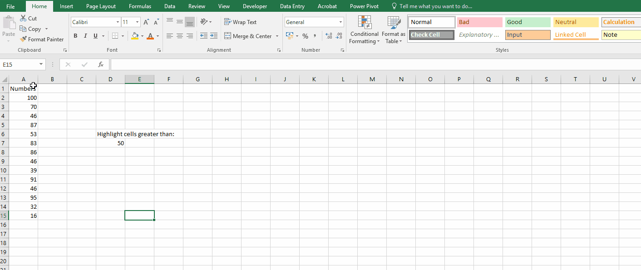The height and width of the screenshot is (270, 641).
Task: Open the Data Entry tab
Action: tap(292, 6)
